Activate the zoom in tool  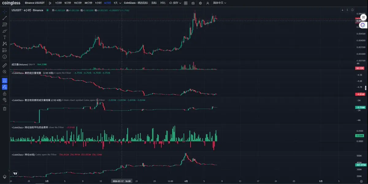click(5, 72)
